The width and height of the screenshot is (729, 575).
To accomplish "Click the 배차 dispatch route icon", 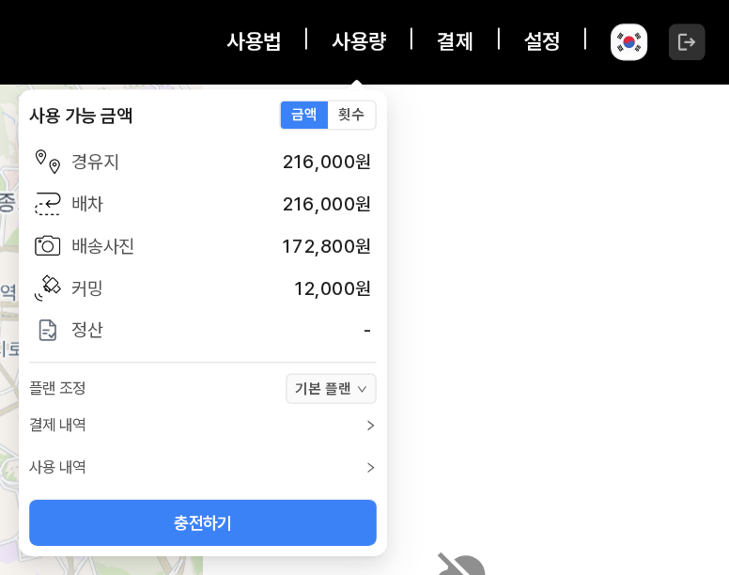I will point(47,204).
